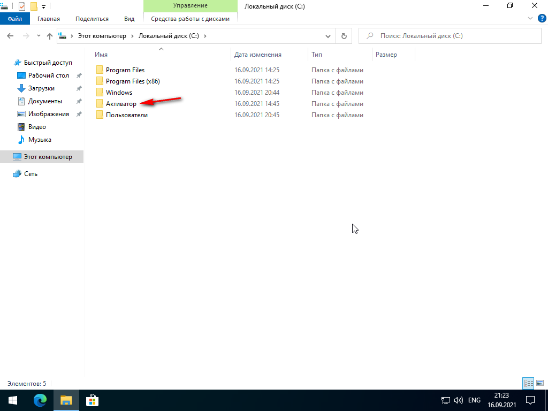Switch to the Поделиться ribbon tab

(x=92, y=19)
